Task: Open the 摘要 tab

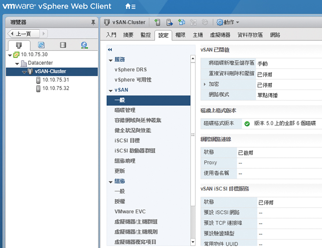Action: point(128,35)
